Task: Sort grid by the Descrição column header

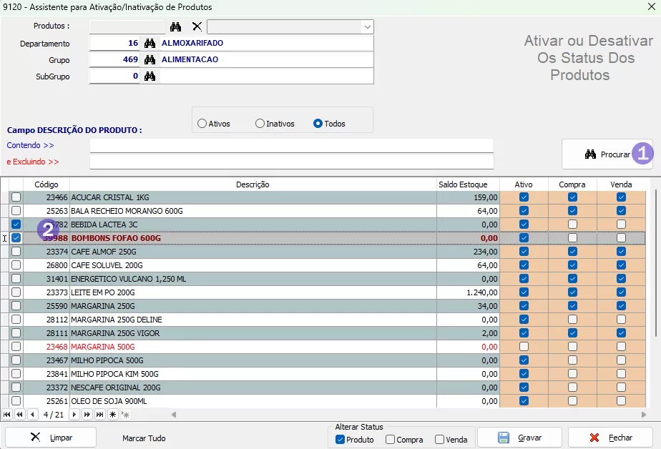Action: (x=253, y=184)
